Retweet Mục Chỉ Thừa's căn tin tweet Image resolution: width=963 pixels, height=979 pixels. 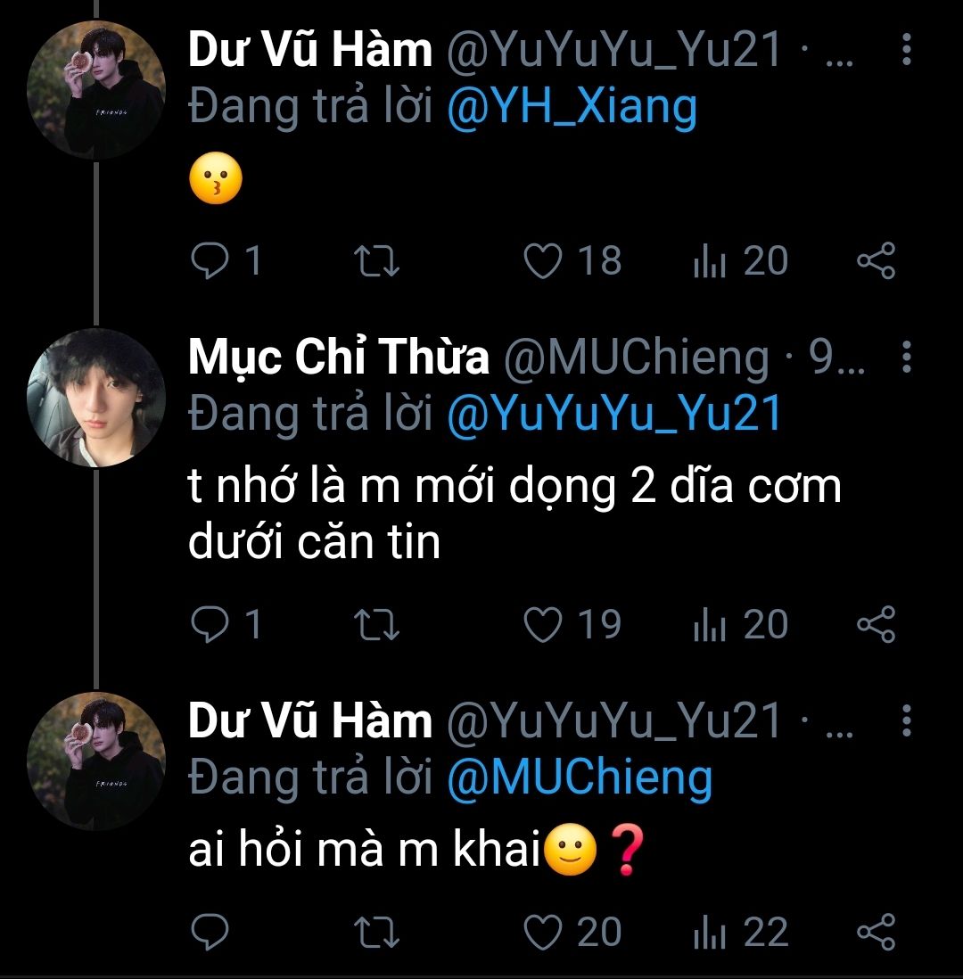coord(378,623)
